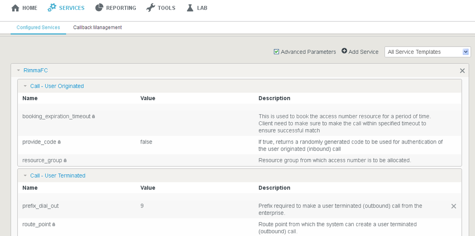Screen dimensions: 475x236
Task: Open the All Service Templates dropdown
Action: pos(427,52)
